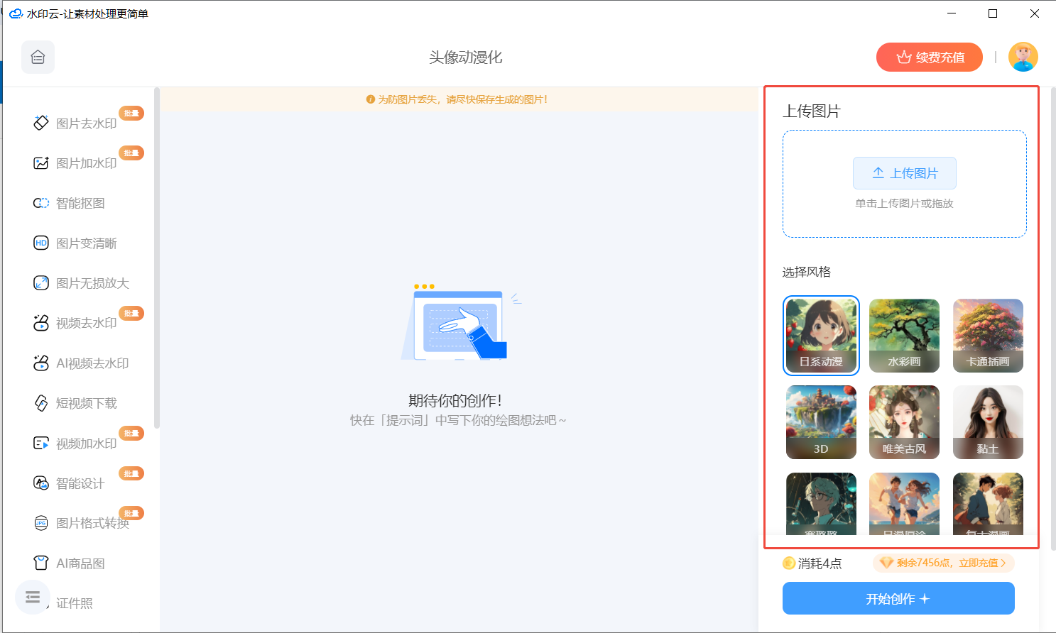Viewport: 1056px width, 633px height.
Task: Click the app cloud logo in the title bar
Action: click(16, 13)
